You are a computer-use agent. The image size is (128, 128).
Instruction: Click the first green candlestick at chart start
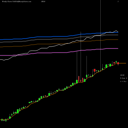point(2,120)
